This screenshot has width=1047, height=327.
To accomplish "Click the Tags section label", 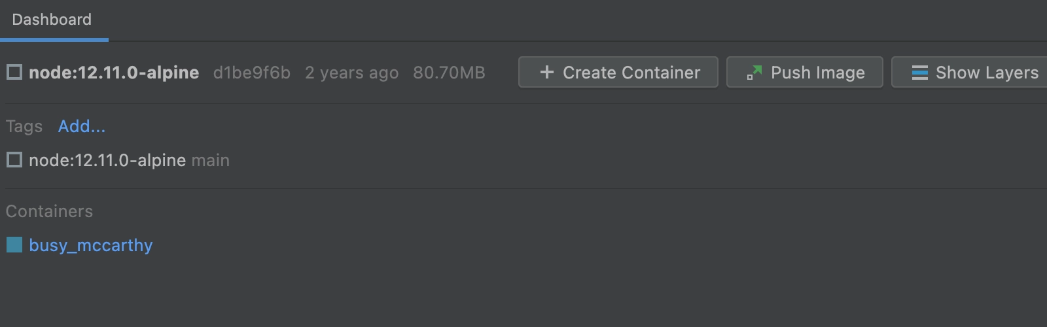I will tap(24, 126).
